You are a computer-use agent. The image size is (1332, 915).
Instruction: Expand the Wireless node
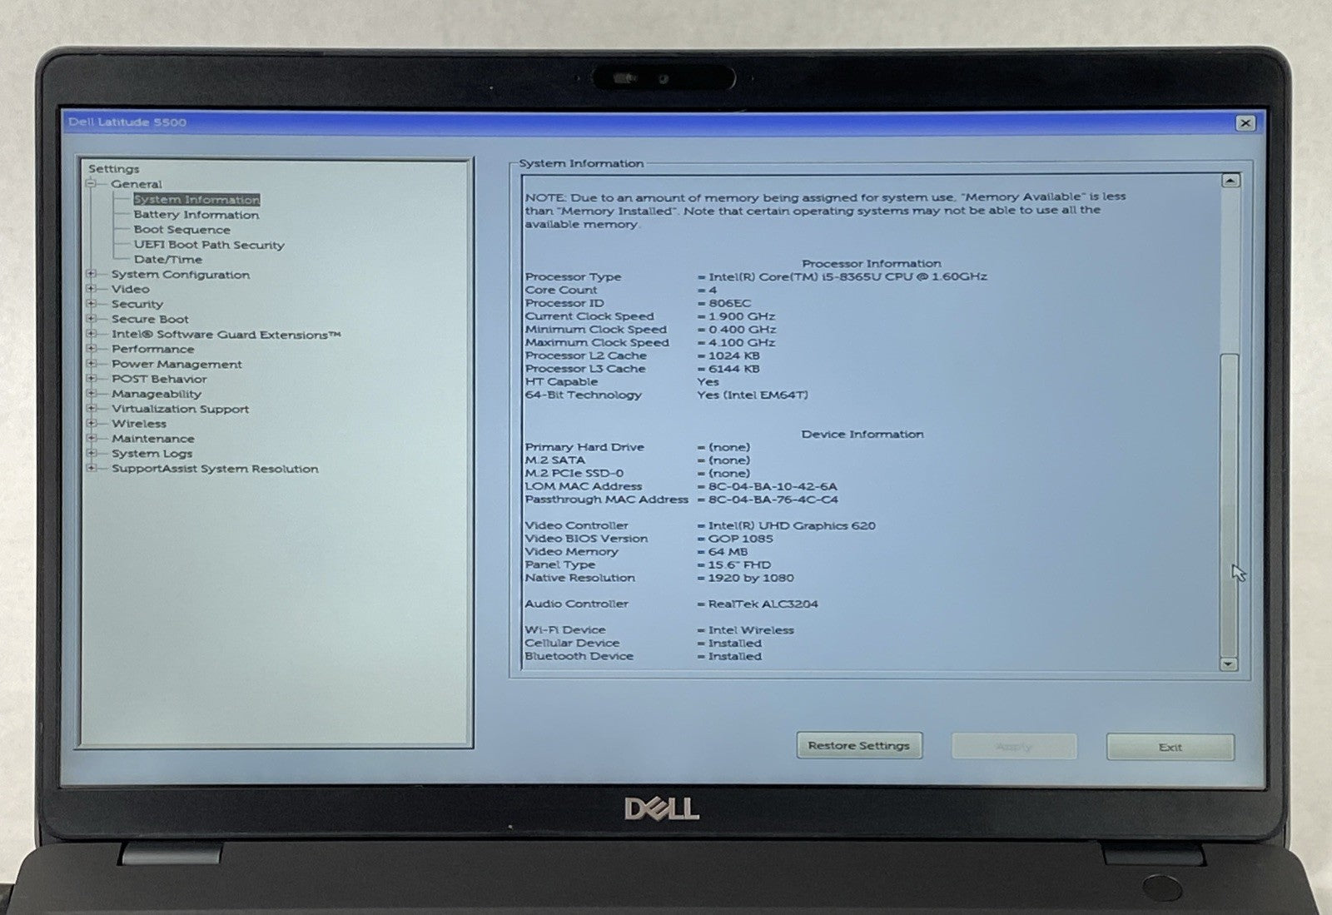click(x=92, y=423)
